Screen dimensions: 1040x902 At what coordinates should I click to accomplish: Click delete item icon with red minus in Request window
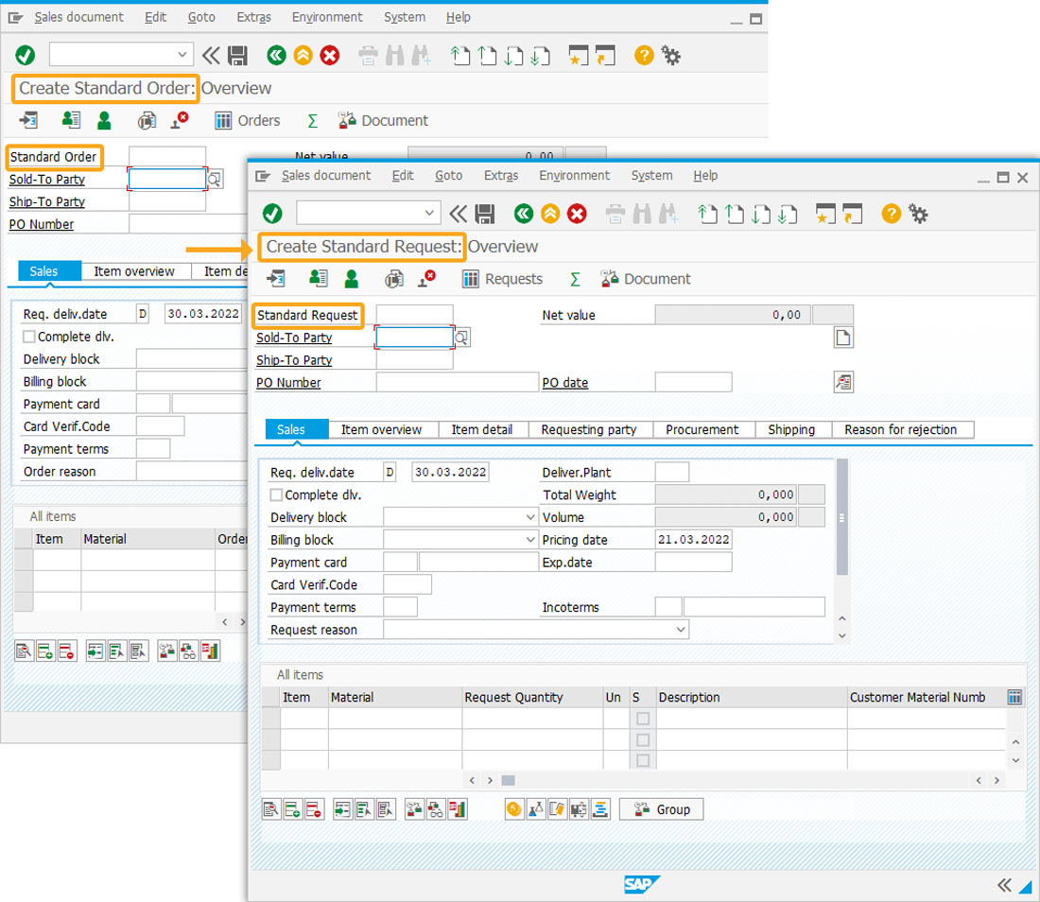pyautogui.click(x=314, y=809)
